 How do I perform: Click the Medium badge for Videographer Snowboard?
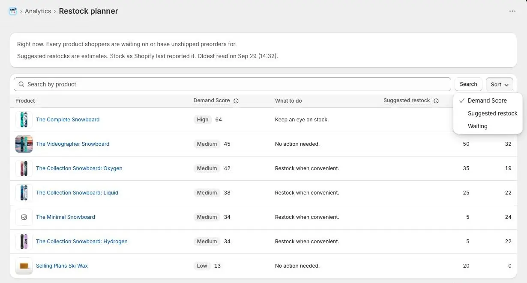207,144
